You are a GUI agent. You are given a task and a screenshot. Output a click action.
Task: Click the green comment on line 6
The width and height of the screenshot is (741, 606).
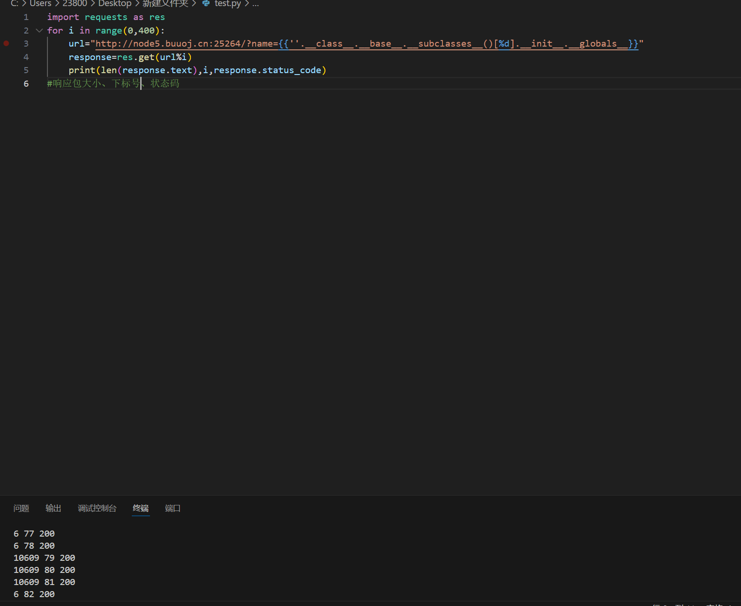click(113, 83)
